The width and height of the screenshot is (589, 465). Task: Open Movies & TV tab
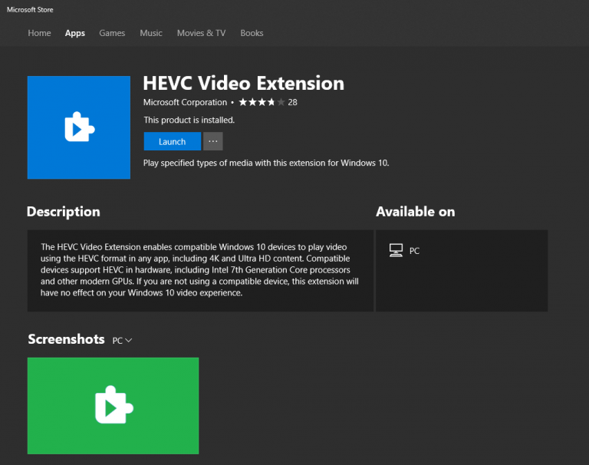[x=202, y=33]
